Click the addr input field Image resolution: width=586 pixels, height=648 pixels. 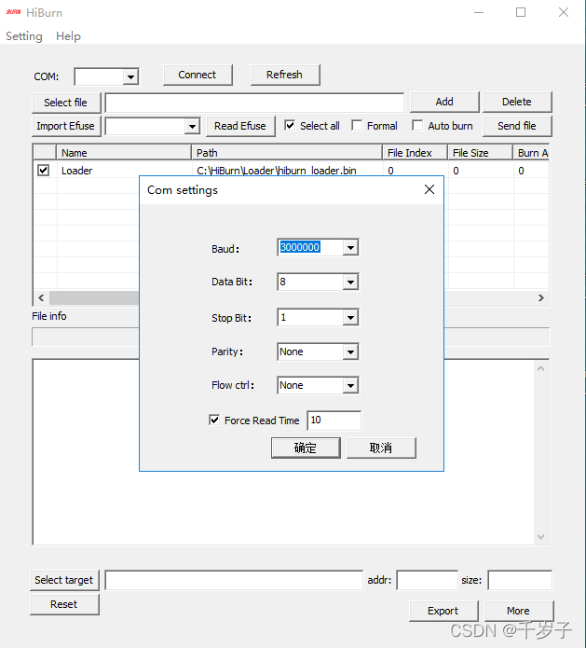pos(428,580)
